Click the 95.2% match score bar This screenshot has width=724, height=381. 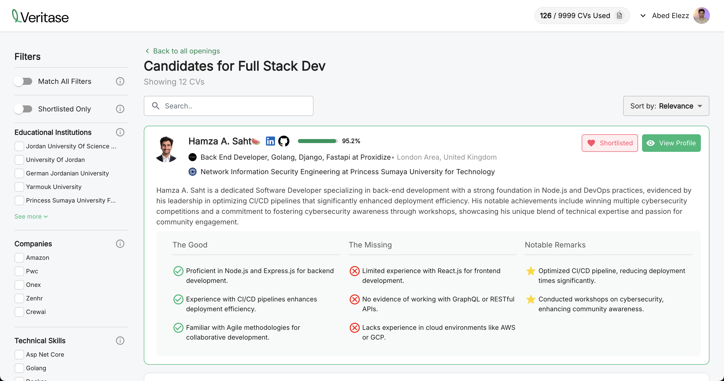[x=317, y=141]
